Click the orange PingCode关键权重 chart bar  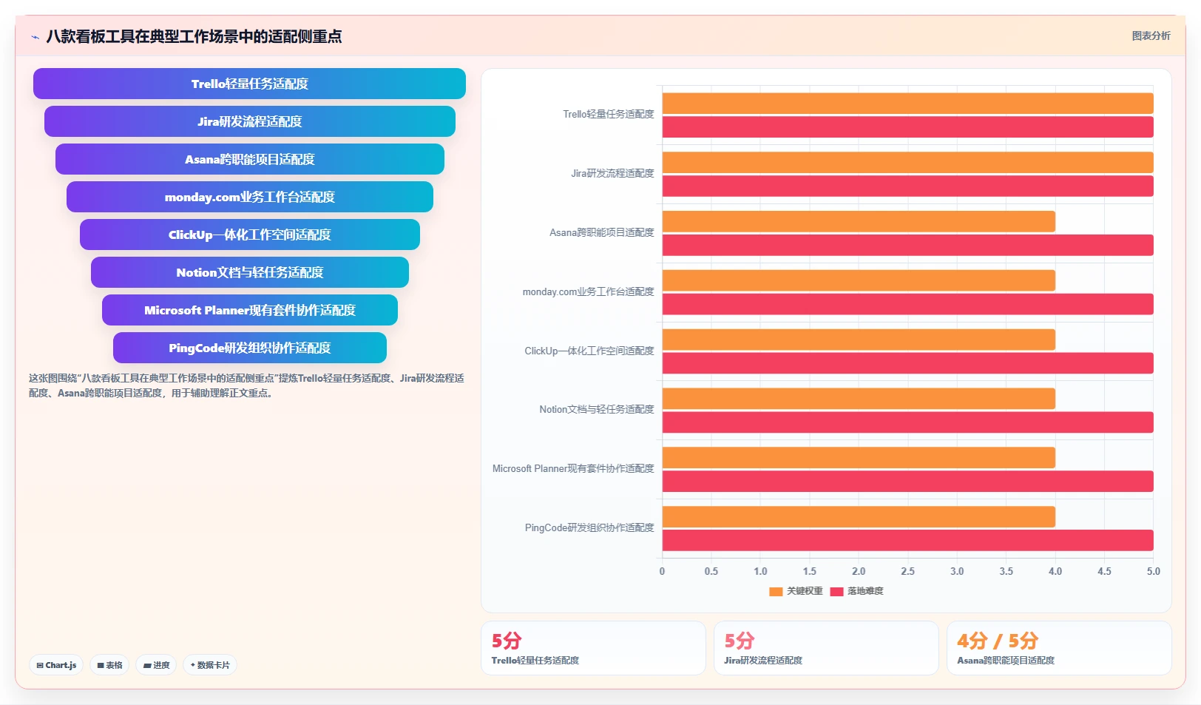[859, 517]
